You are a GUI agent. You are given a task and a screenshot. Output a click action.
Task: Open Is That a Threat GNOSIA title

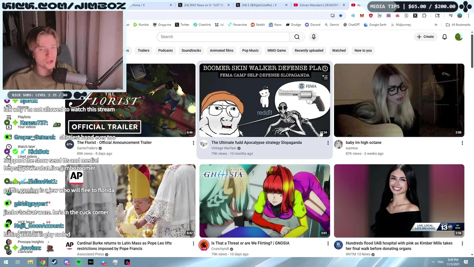coord(250,243)
